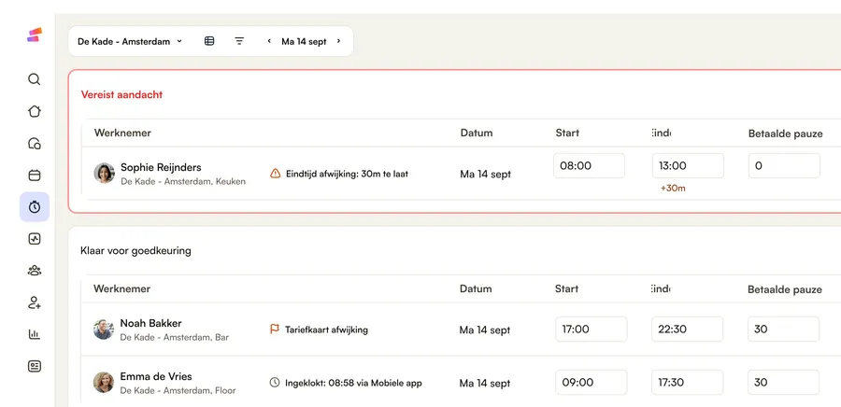Click Emma de Vries name
This screenshot has height=407, width=841.
[155, 376]
